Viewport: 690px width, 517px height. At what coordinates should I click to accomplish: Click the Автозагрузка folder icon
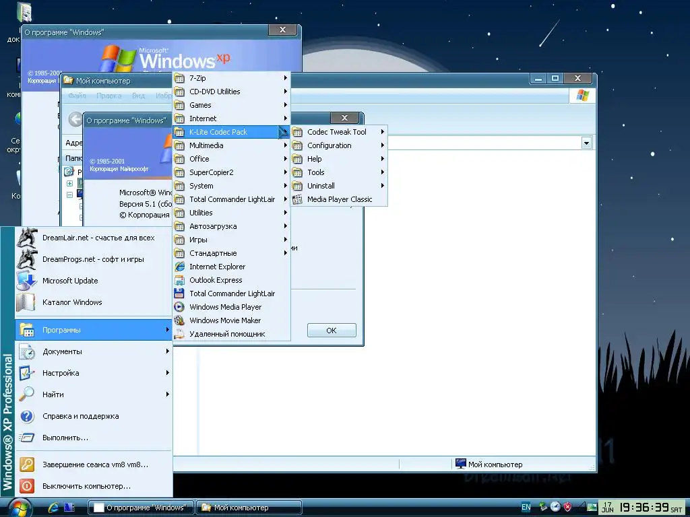(x=179, y=226)
